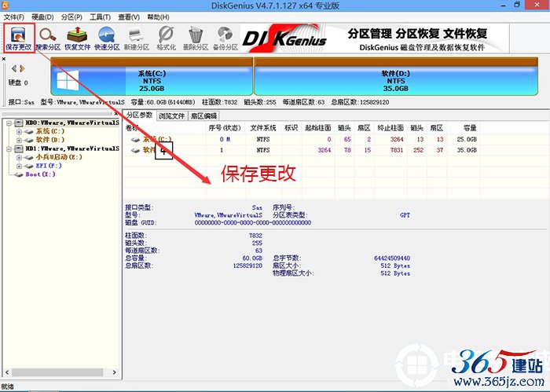Select 软件(D:) in the disk tree
This screenshot has height=392, width=550.
coord(50,140)
